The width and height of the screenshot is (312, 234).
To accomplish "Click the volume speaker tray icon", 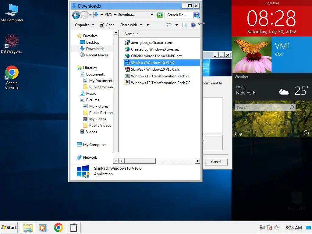I will pos(277,228).
